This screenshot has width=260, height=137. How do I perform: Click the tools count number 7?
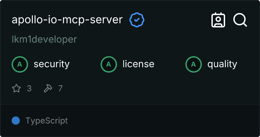(x=60, y=88)
